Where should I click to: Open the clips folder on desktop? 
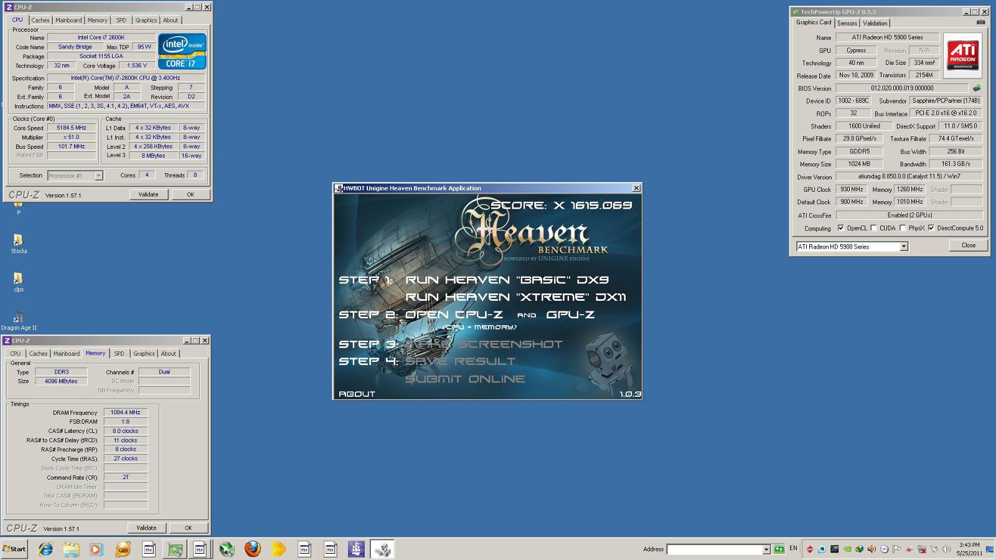(19, 282)
